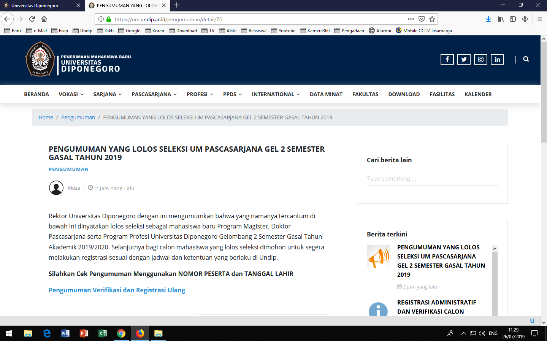This screenshot has height=341, width=547.
Task: Open the LinkedIn social icon
Action: tap(497, 59)
